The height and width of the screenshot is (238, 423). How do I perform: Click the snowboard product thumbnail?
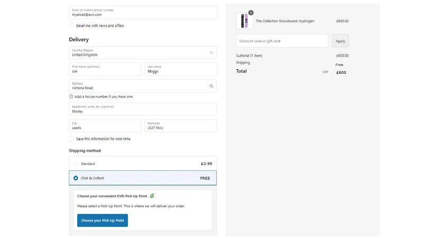coord(244,21)
